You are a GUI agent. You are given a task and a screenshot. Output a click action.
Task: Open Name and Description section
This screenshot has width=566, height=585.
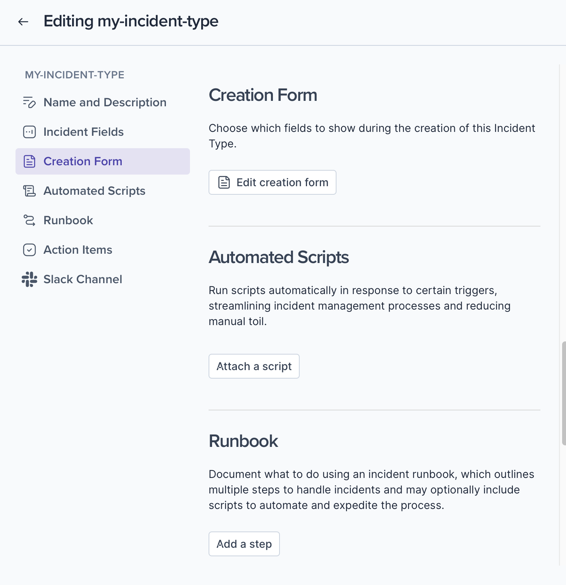[105, 102]
